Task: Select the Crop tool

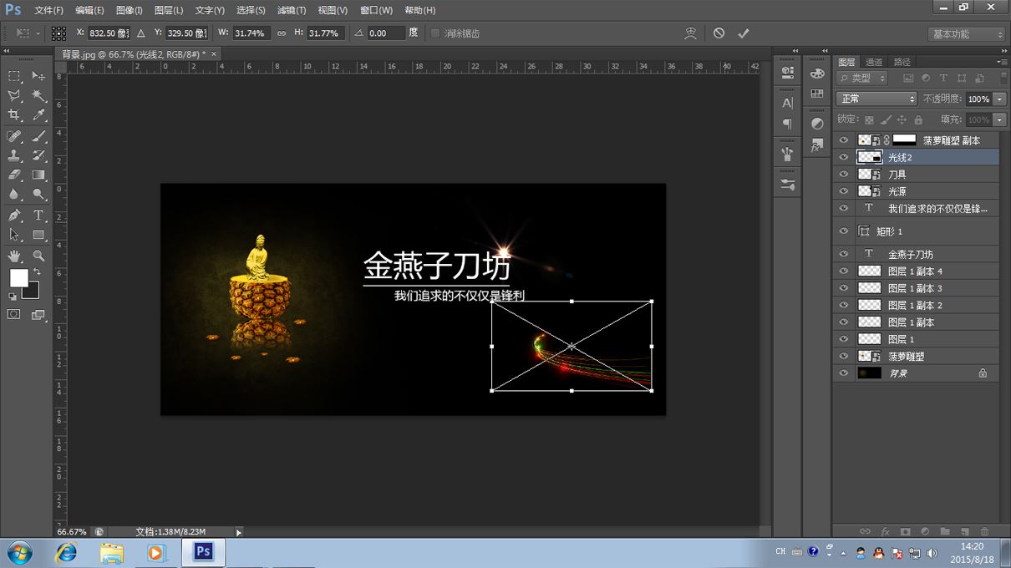Action: point(14,115)
